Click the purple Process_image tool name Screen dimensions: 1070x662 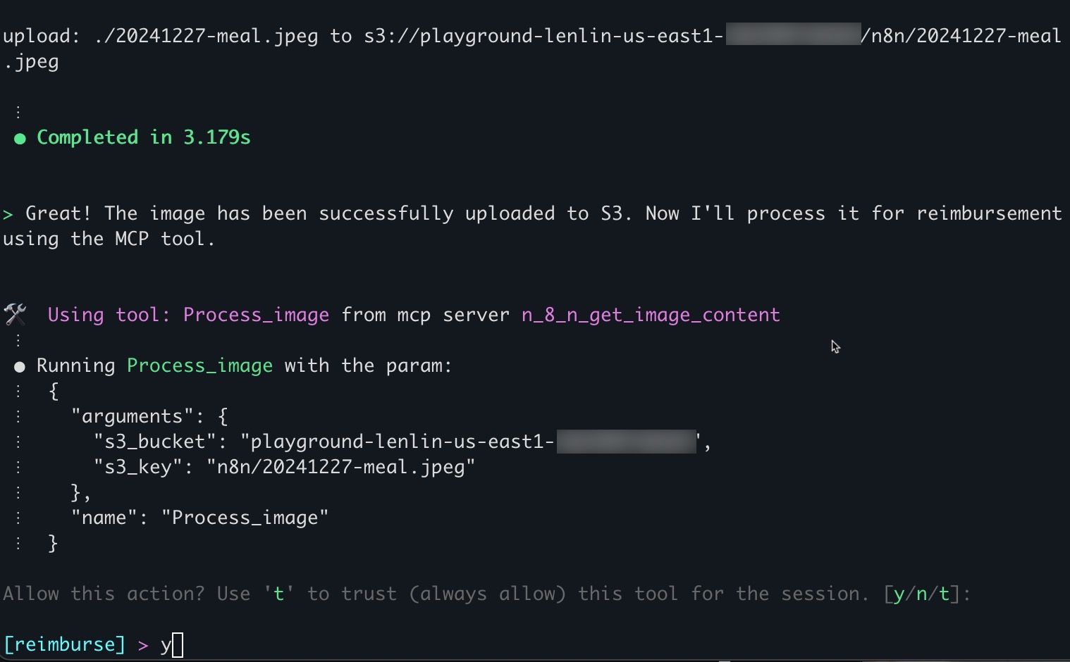click(256, 315)
